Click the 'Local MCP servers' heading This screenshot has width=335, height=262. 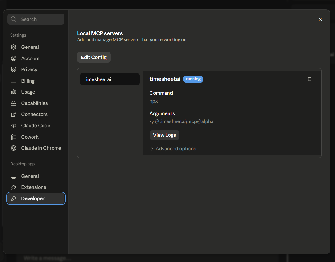coord(100,33)
